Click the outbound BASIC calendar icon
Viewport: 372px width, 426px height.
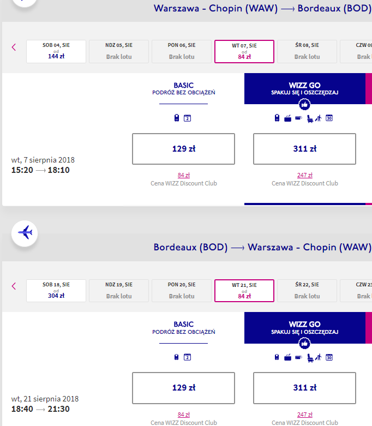coord(187,118)
